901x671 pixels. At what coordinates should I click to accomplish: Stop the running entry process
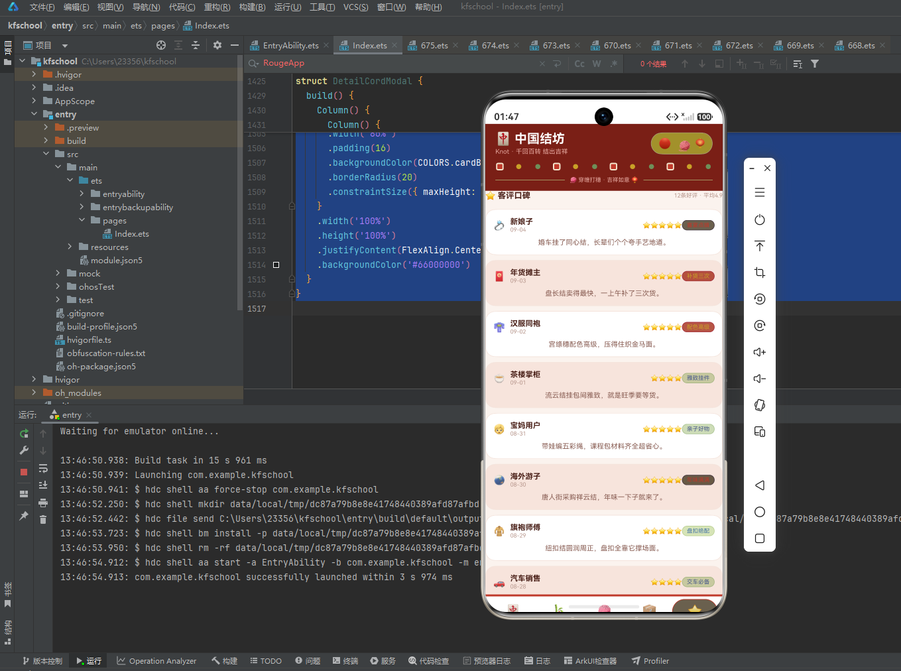click(24, 472)
